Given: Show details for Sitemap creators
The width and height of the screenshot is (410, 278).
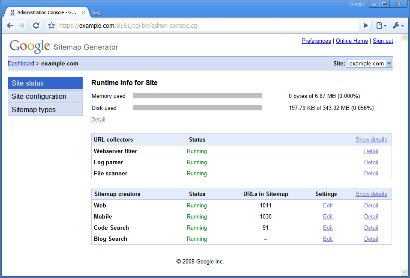Looking at the screenshot, I should point(371,194).
